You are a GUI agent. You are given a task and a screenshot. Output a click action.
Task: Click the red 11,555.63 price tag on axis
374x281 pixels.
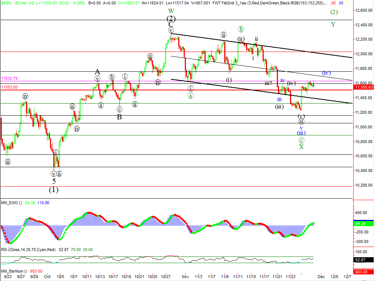(364, 87)
